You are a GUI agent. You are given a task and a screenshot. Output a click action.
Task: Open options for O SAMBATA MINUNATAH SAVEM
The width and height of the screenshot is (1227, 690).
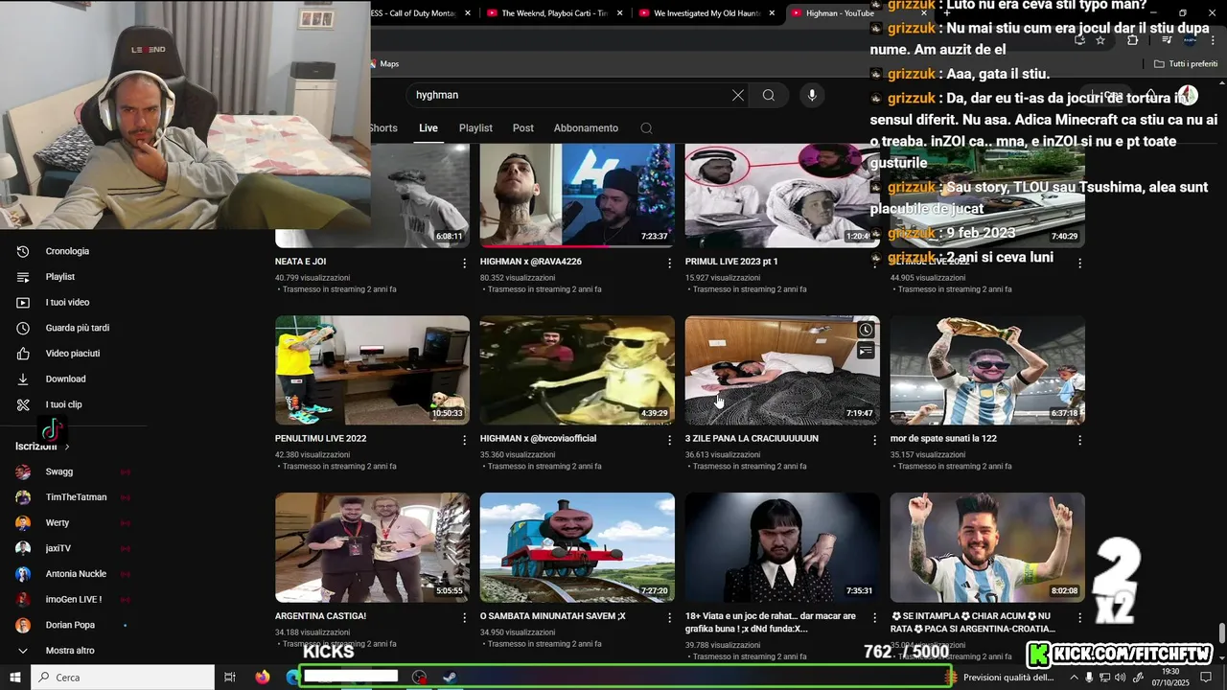[x=670, y=617]
